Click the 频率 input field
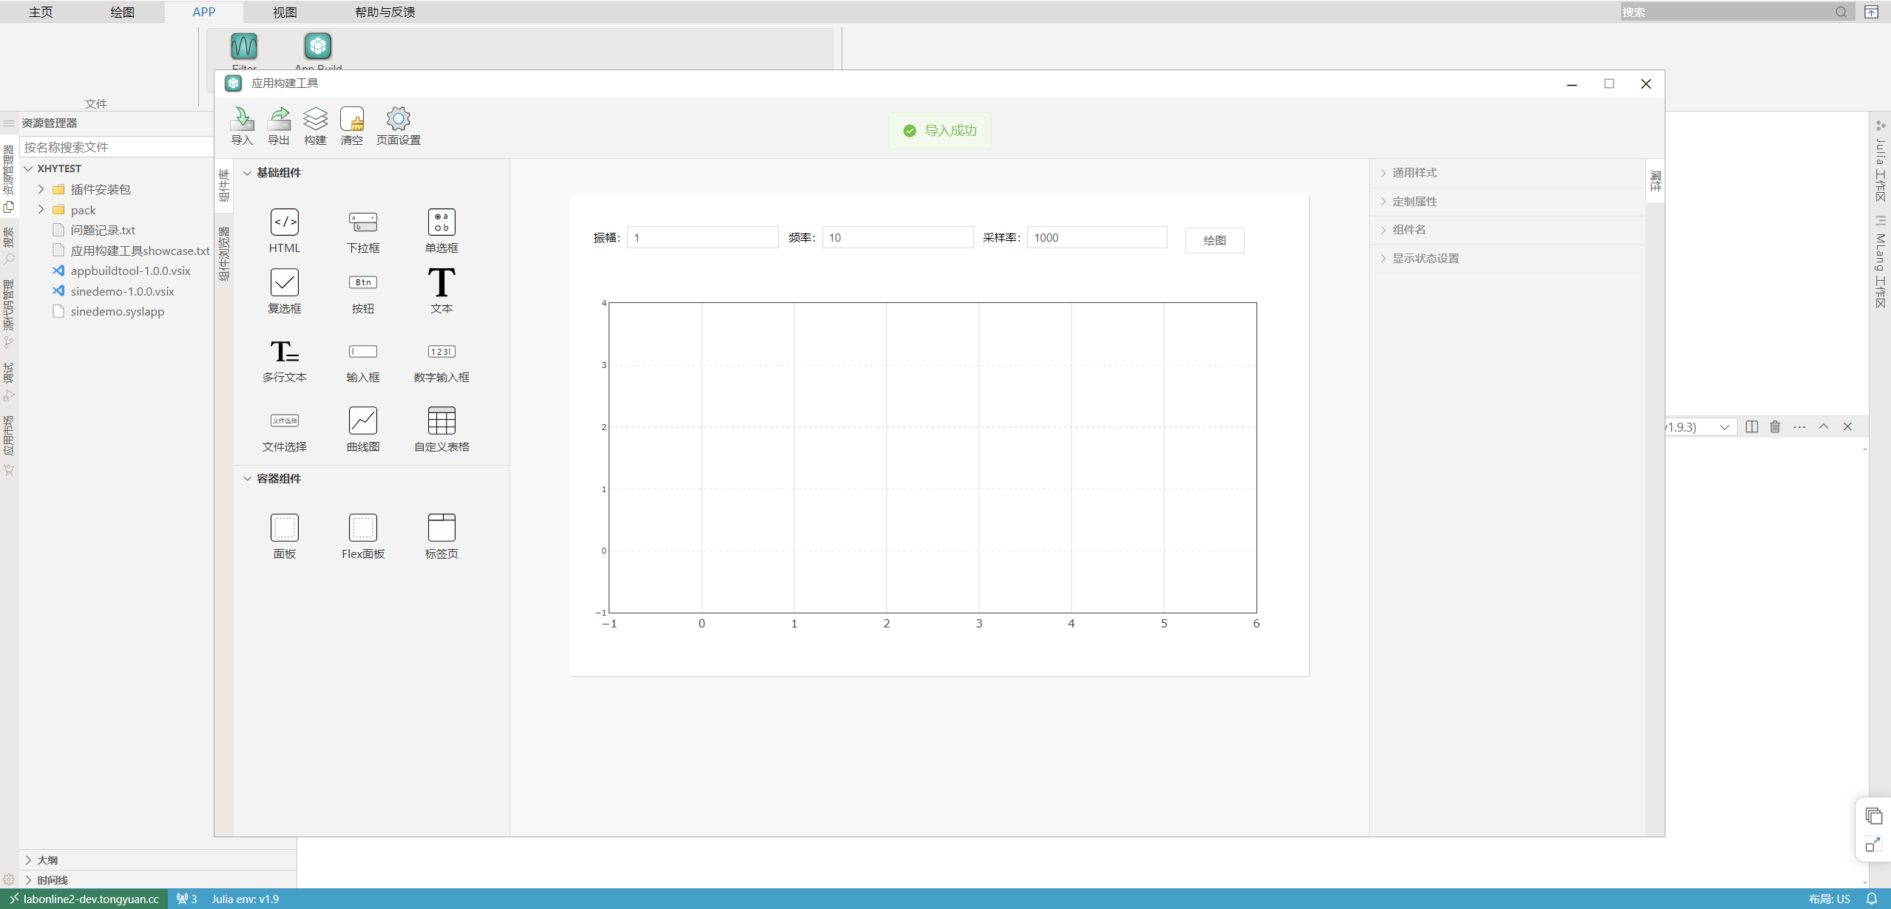Viewport: 1891px width, 909px height. tap(897, 238)
